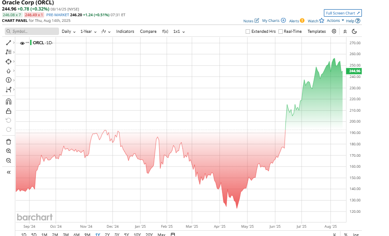Open Alerts exclamation icon
This screenshot has height=236, width=389.
[x=302, y=21]
